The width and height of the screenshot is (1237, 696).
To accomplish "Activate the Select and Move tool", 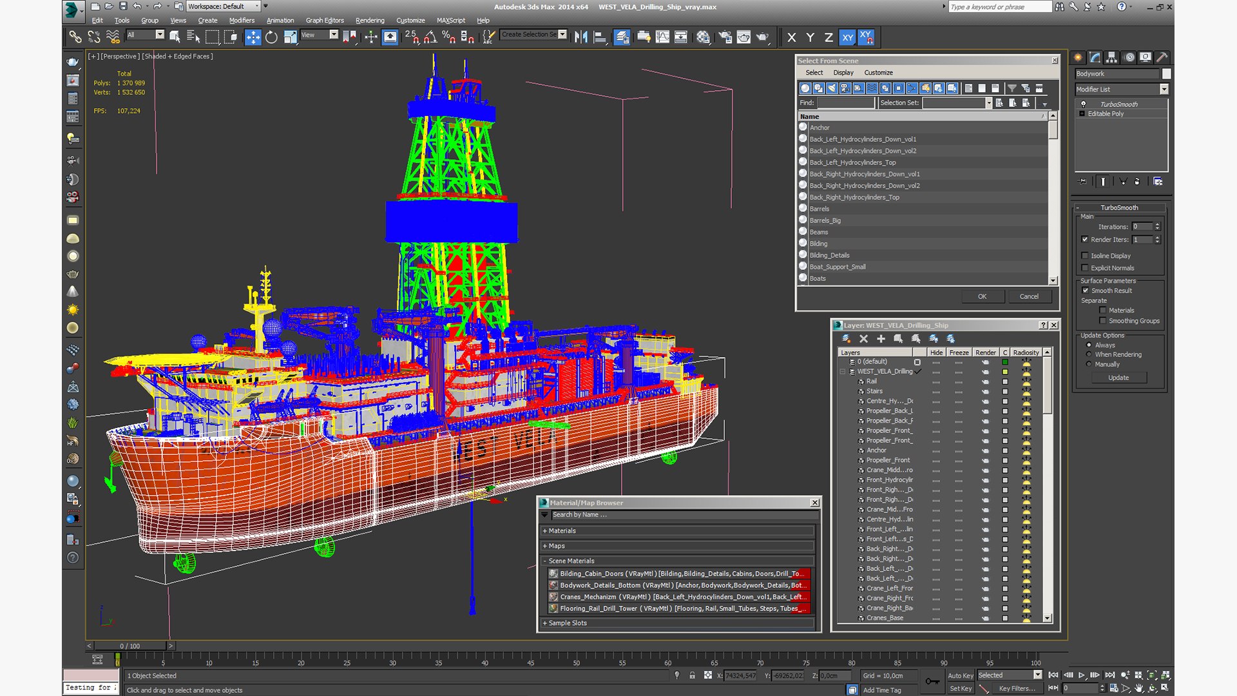I will point(253,37).
